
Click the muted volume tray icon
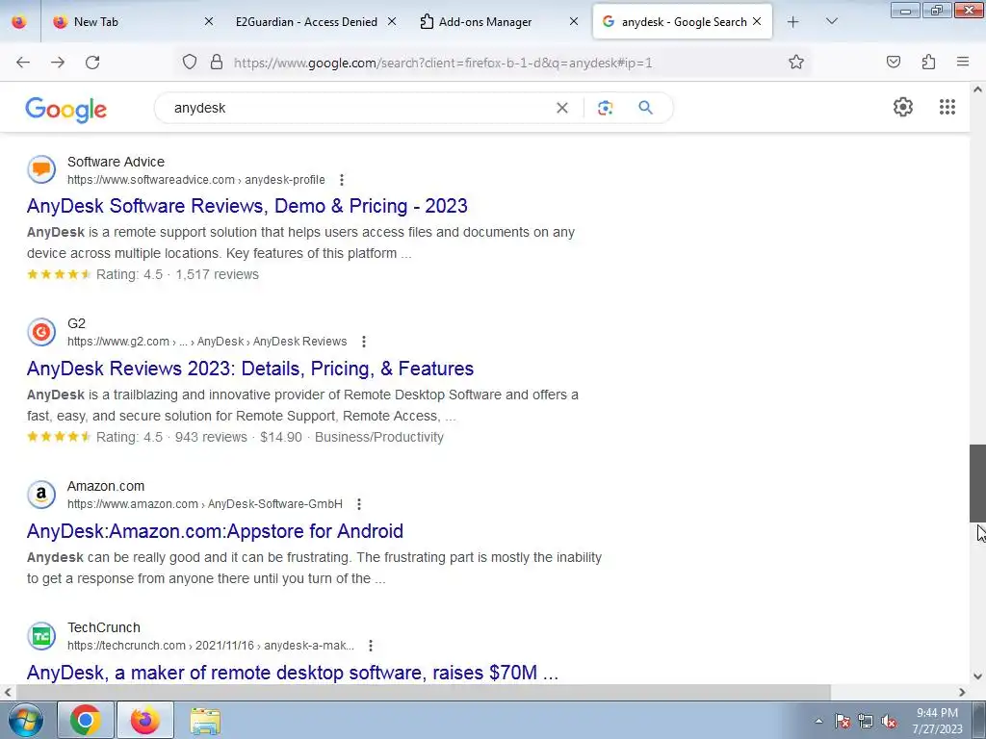(x=889, y=721)
